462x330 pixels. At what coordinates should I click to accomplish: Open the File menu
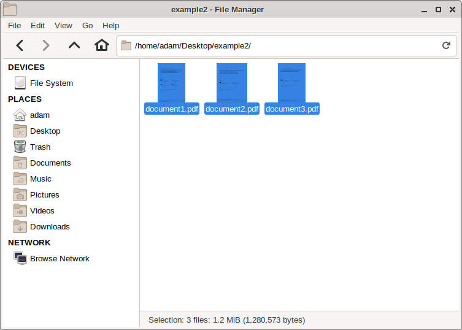pyautogui.click(x=14, y=25)
